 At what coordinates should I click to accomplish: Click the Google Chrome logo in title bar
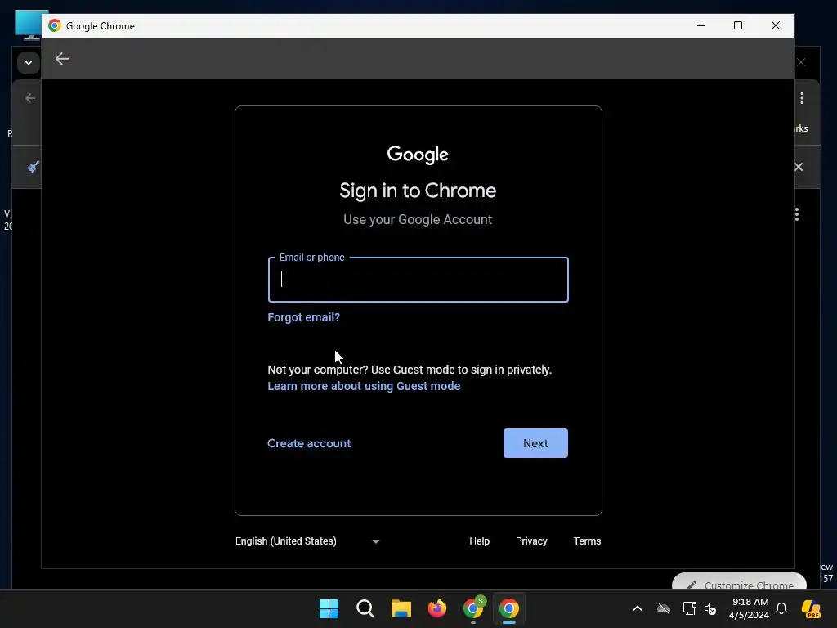coord(55,25)
